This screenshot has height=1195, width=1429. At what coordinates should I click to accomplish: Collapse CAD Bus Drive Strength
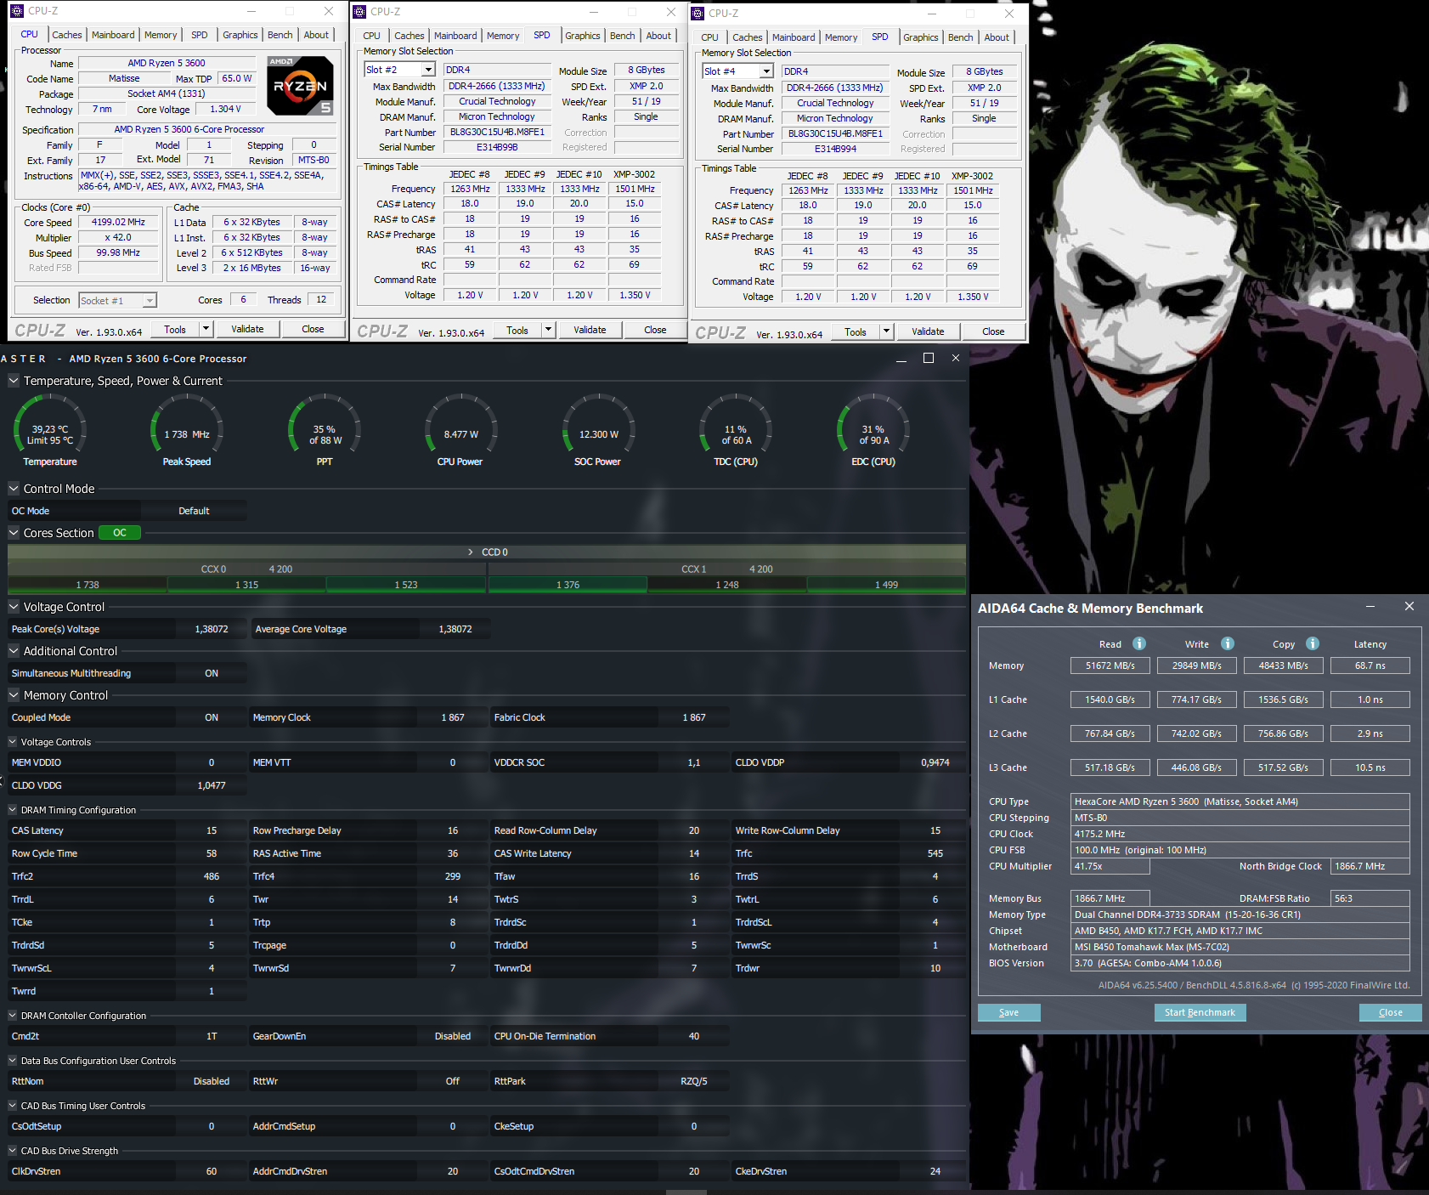click(x=13, y=1151)
